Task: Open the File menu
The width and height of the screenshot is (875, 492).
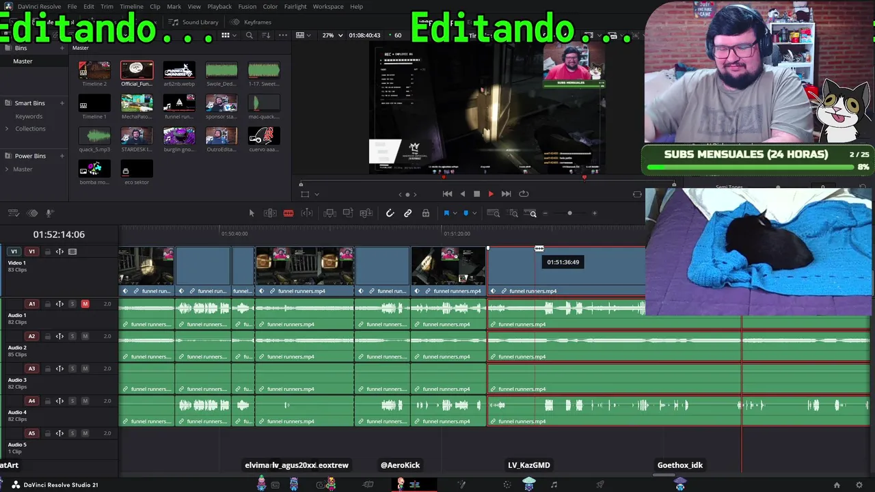Action: (x=72, y=7)
